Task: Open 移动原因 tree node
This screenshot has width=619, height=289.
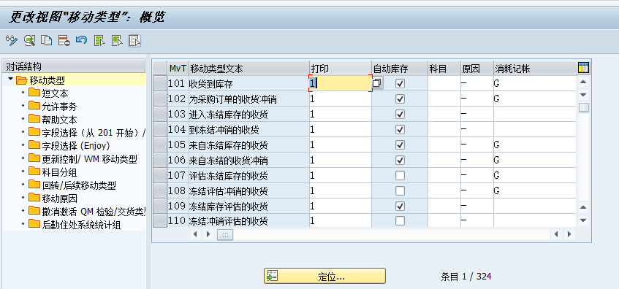Action: click(59, 199)
